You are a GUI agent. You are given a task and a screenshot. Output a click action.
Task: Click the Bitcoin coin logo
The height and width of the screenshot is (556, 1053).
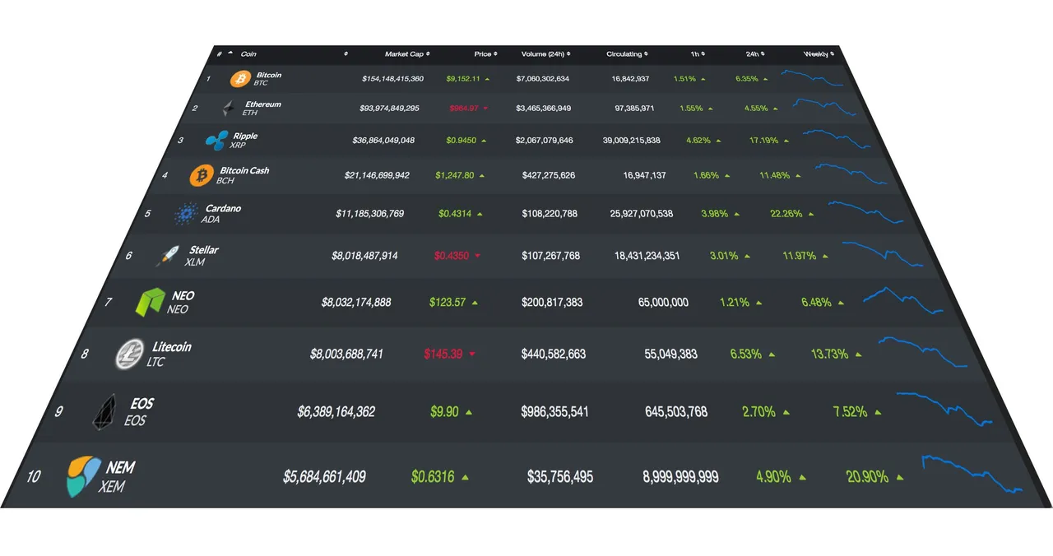click(240, 79)
